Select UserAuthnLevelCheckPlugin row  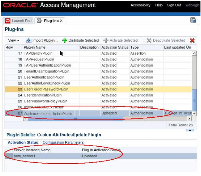tap(98, 83)
